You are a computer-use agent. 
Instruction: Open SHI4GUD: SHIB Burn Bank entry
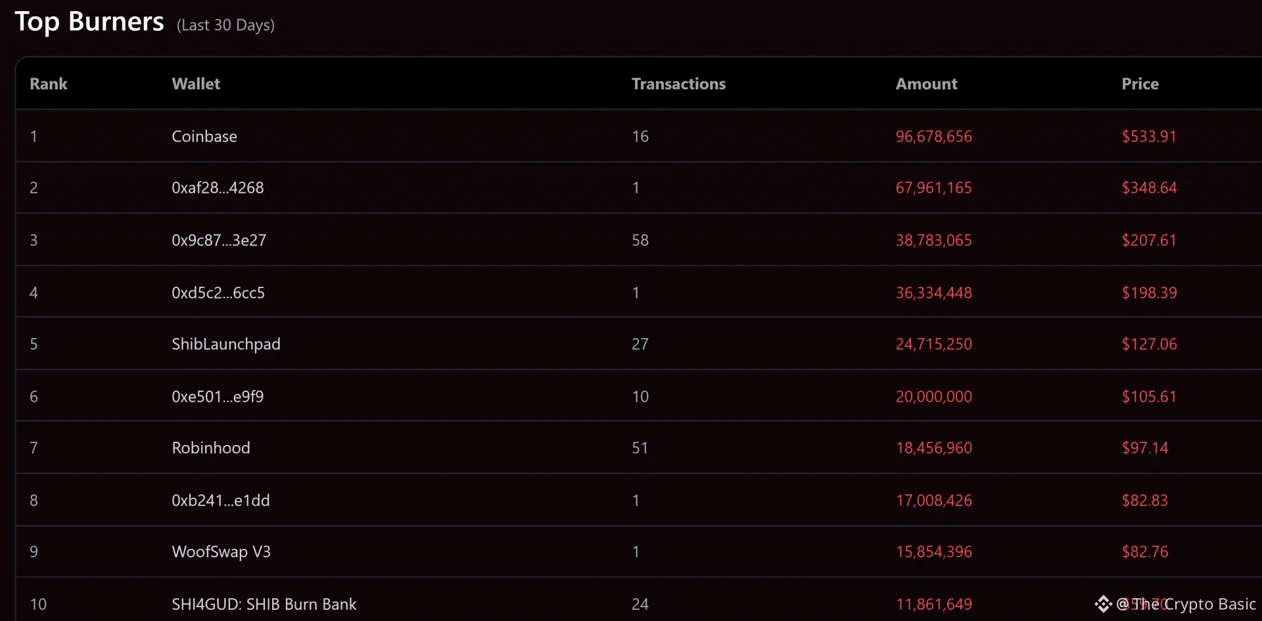point(264,604)
